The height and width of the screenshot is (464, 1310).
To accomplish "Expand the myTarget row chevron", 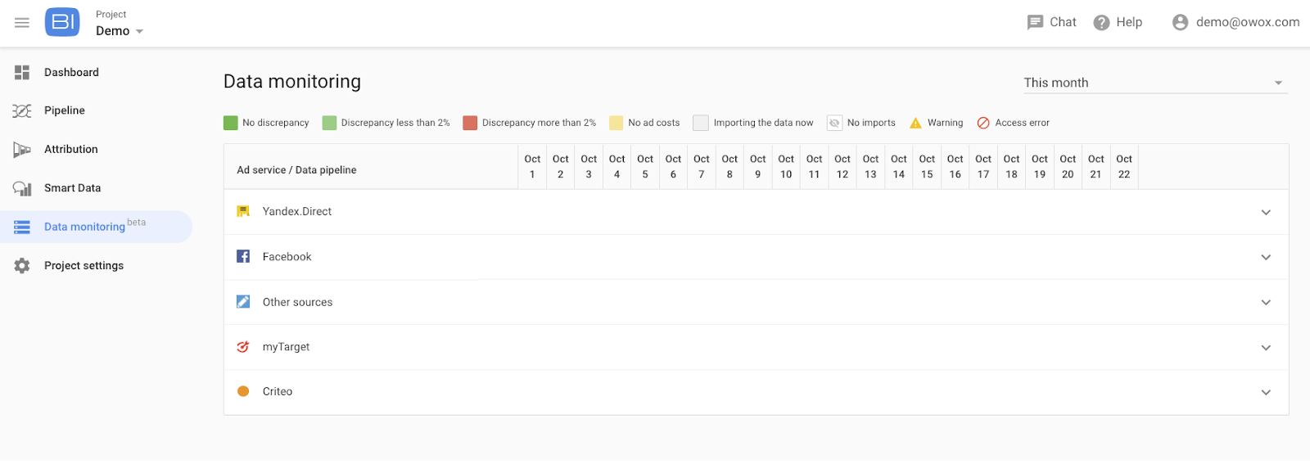I will pyautogui.click(x=1266, y=348).
